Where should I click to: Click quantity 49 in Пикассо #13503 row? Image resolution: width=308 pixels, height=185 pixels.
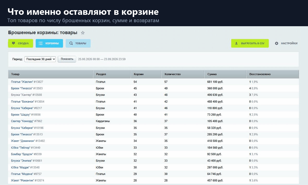166,88
